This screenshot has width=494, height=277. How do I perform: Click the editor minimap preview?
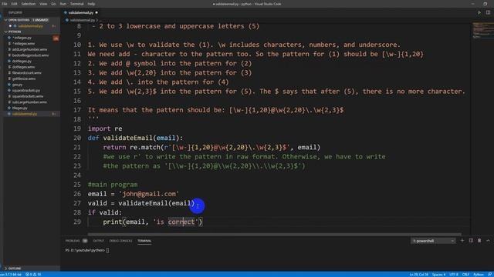click(x=482, y=30)
